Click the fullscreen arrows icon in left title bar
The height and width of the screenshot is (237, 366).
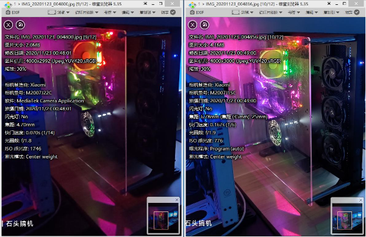(x=145, y=4)
